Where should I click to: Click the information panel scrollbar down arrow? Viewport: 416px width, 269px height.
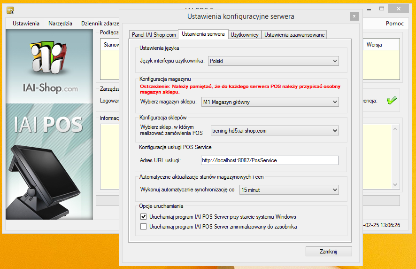tap(395, 185)
